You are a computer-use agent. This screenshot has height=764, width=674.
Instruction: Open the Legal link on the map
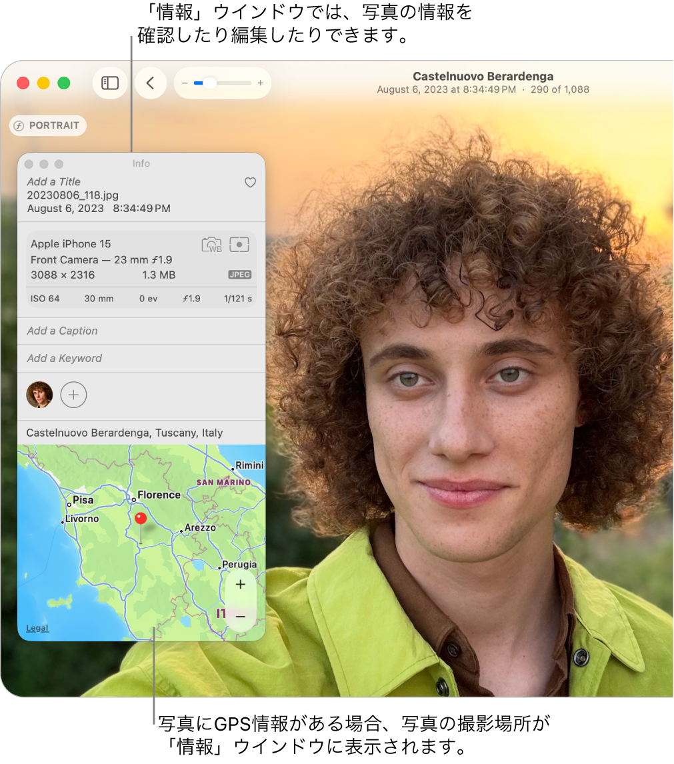tap(37, 628)
